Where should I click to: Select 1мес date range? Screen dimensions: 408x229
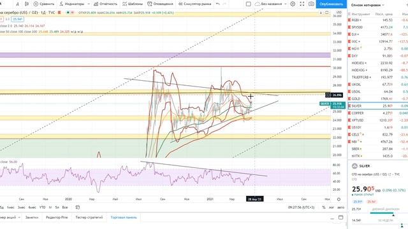[x=11, y=207]
